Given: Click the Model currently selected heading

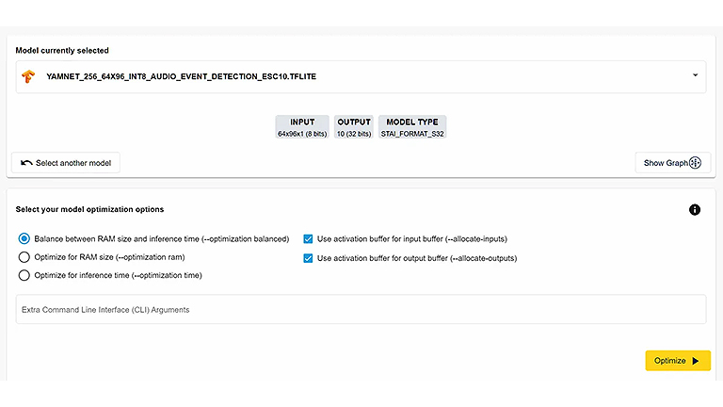Looking at the screenshot, I should coord(62,50).
